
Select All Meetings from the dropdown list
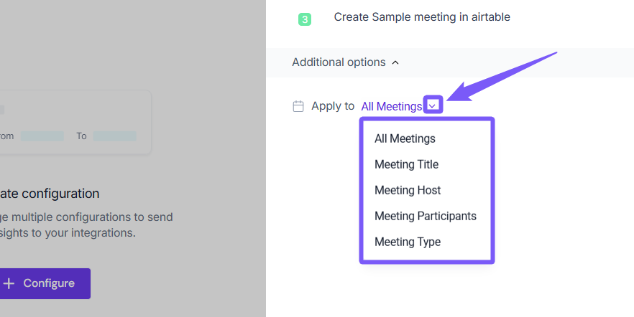click(405, 138)
